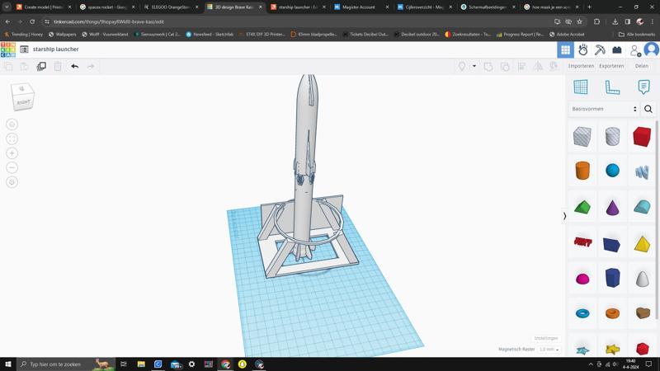660x371 pixels.
Task: Undo the last action
Action: (x=74, y=67)
